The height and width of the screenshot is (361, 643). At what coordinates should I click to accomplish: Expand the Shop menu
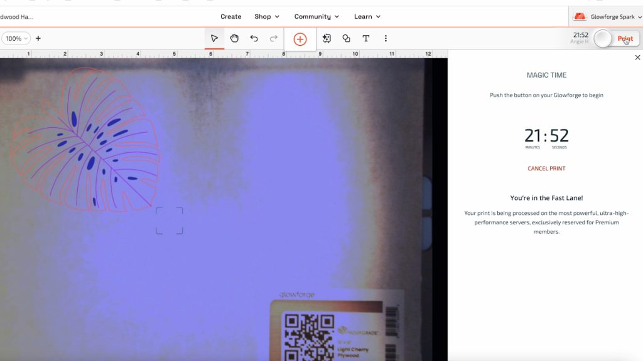pos(266,16)
